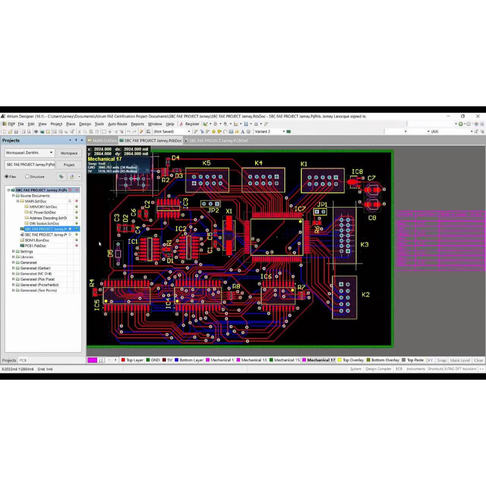The height and width of the screenshot is (486, 486).
Task: Expand the Libraries folder in the tree
Action: 13,257
